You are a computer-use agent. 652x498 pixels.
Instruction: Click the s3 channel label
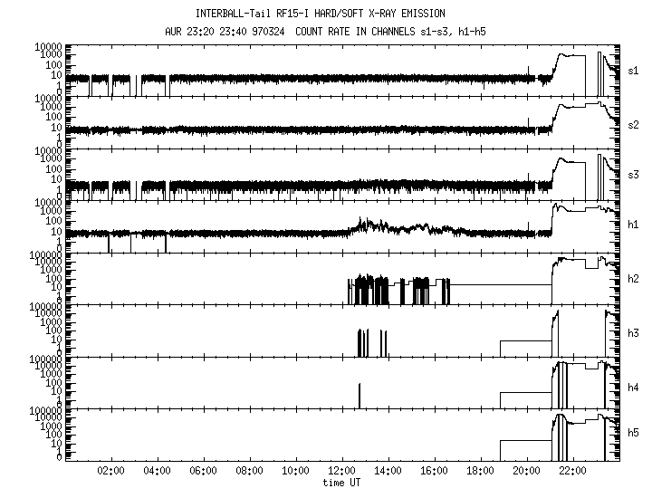(635, 173)
